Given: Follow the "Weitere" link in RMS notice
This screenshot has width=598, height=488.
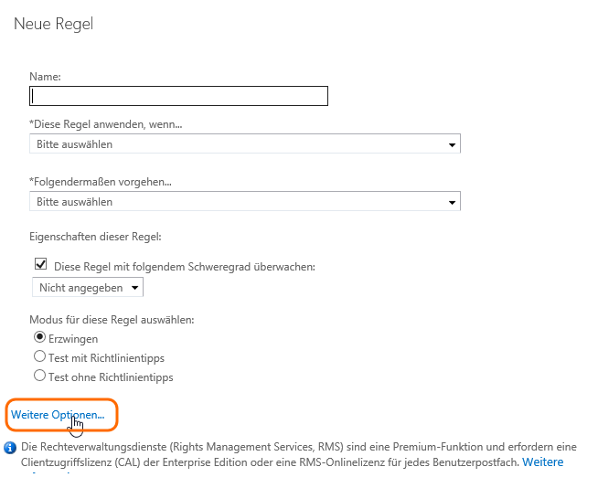Looking at the screenshot, I should 542,462.
